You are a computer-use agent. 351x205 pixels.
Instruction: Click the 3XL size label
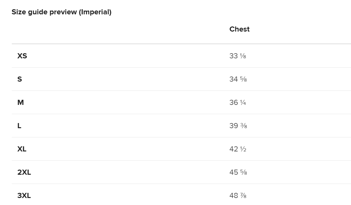[24, 196]
